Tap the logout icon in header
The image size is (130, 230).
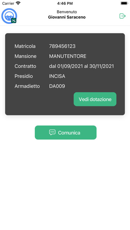pyautogui.click(x=122, y=16)
